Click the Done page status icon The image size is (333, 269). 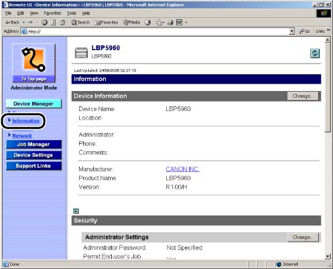[5, 264]
